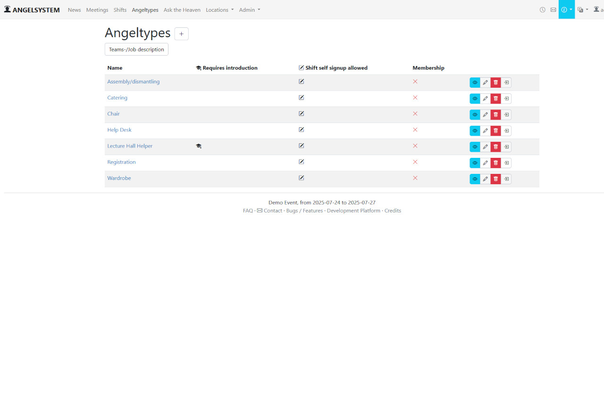Click the Teams-/Job description button
This screenshot has width=604, height=402.
tap(136, 49)
